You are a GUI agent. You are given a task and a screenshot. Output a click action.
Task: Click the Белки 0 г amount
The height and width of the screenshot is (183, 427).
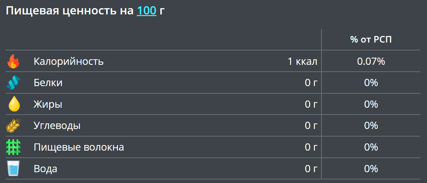[311, 83]
